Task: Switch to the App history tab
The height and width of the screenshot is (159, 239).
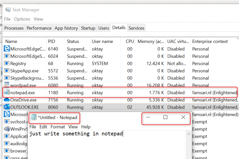Action: click(x=66, y=28)
